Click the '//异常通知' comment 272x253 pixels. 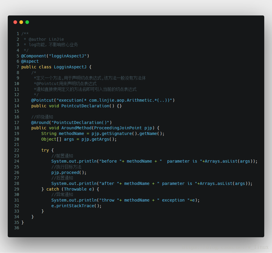62,194
